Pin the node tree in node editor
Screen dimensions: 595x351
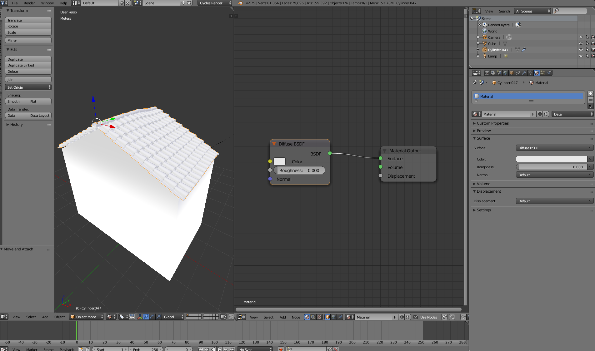pyautogui.click(x=444, y=317)
